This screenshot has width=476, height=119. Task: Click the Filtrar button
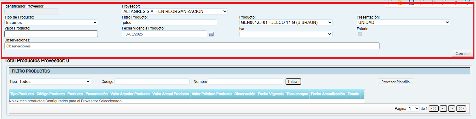293,82
